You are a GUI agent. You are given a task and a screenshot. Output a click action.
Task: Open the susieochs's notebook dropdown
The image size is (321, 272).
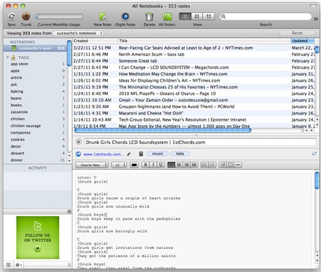(x=78, y=33)
